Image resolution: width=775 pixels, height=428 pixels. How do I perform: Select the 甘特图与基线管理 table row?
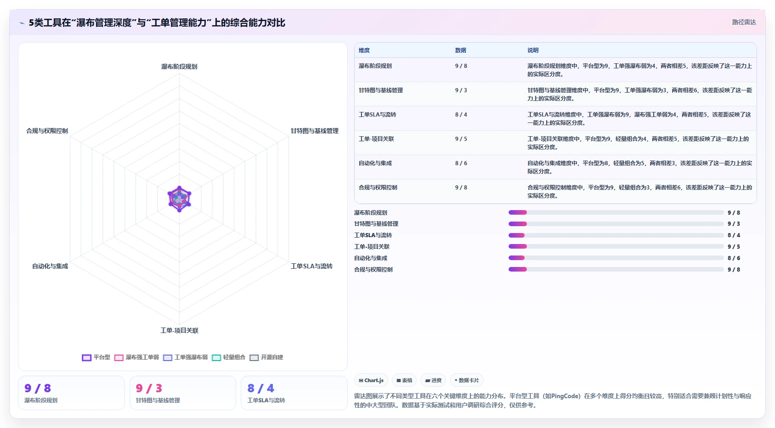555,94
